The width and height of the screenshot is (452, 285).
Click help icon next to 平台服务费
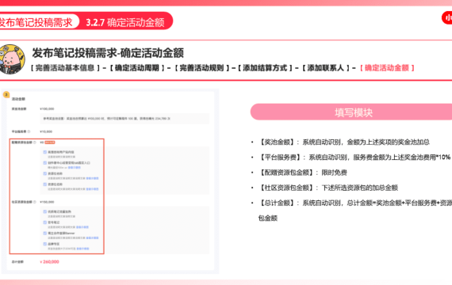[29, 131]
